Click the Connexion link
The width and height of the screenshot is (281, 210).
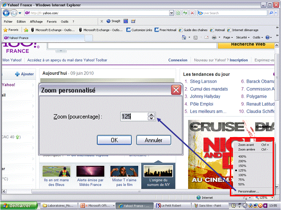point(178,60)
